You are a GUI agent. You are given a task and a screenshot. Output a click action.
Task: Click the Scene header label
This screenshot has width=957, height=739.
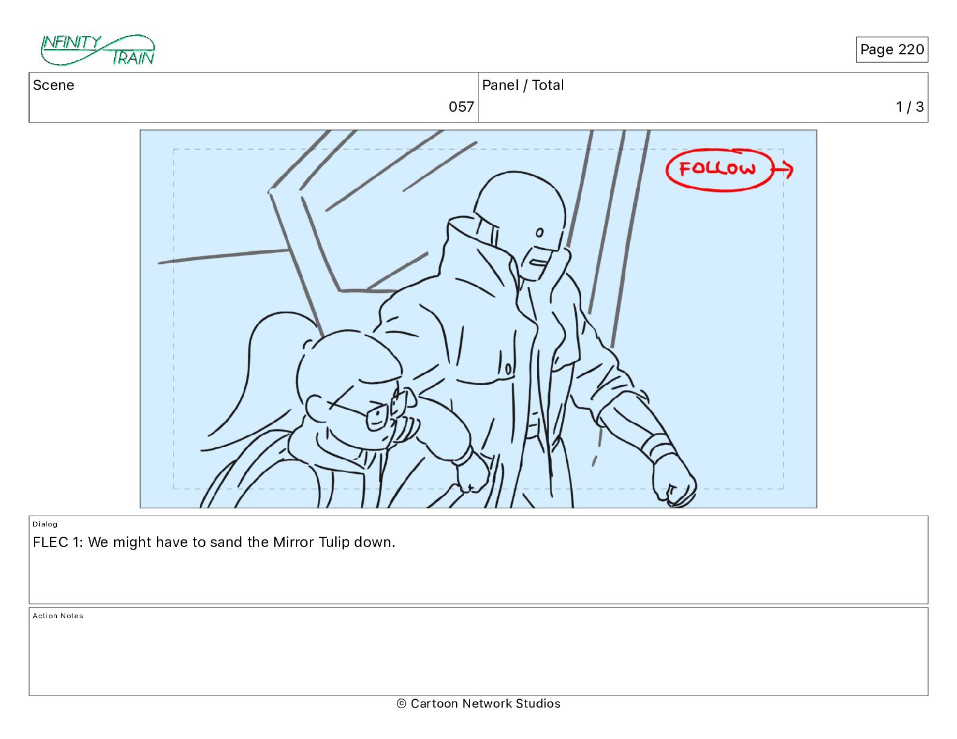(x=54, y=85)
